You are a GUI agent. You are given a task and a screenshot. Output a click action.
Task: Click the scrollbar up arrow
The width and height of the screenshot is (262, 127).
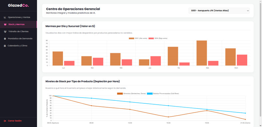pyautogui.click(x=260, y=1)
